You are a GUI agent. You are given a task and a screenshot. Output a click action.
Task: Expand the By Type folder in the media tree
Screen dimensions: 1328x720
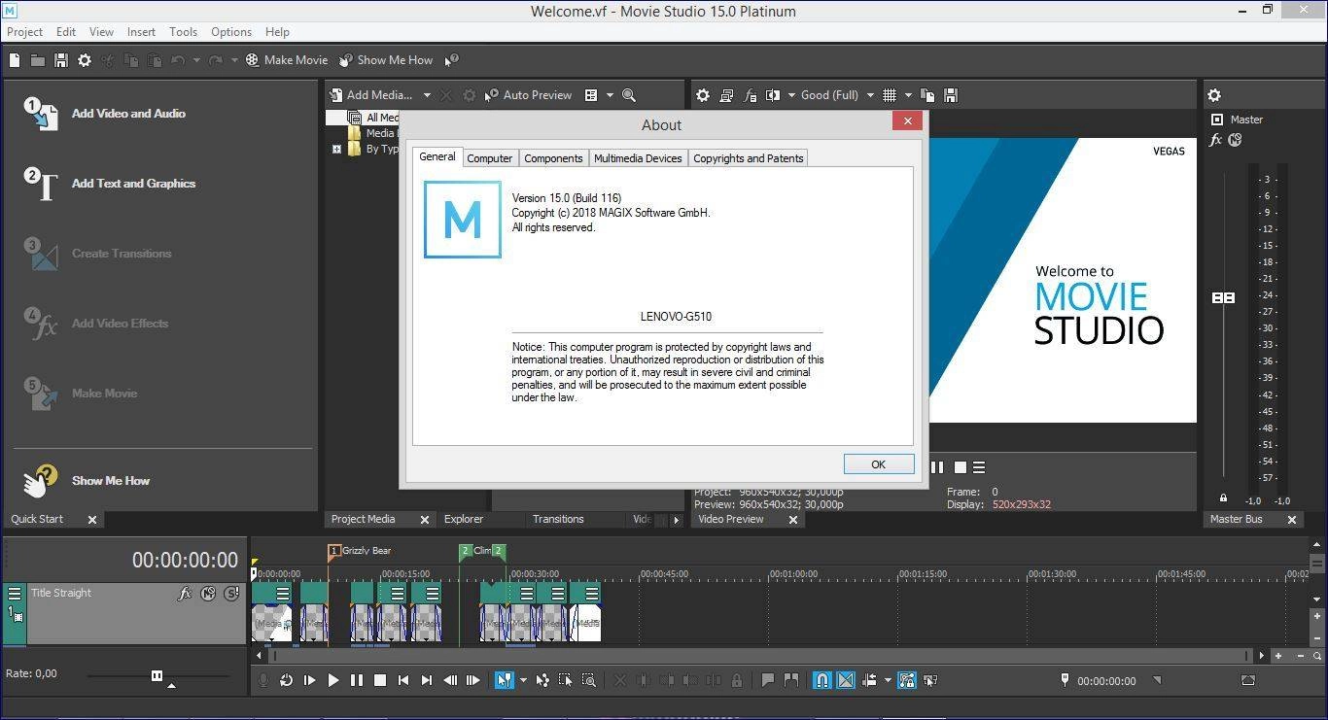[x=336, y=150]
